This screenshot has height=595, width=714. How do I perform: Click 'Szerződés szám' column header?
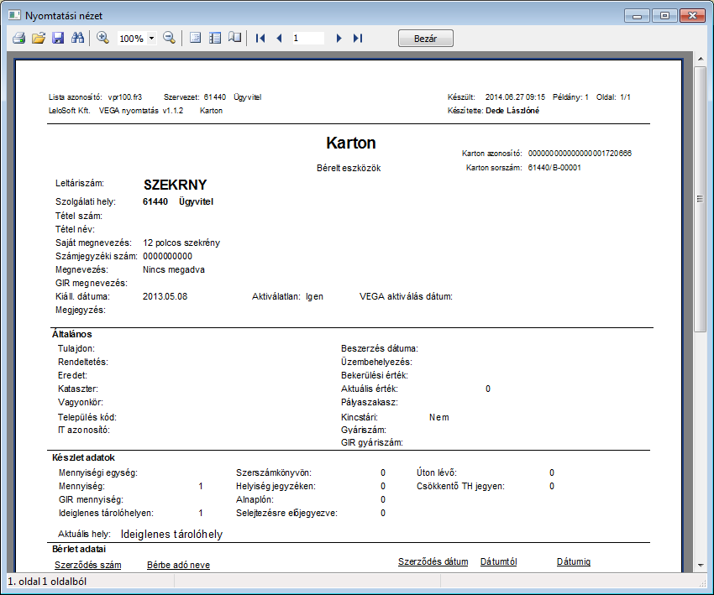pyautogui.click(x=88, y=565)
